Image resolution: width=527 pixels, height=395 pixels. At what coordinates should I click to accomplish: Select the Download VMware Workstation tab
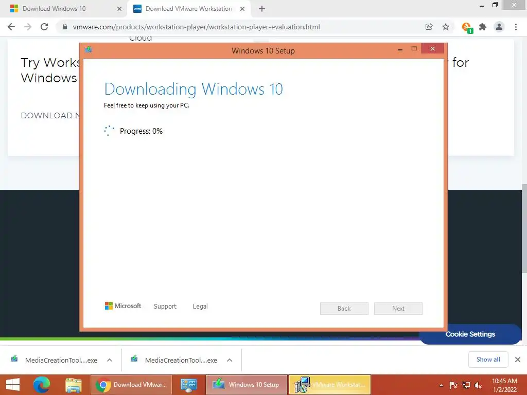pos(189,9)
